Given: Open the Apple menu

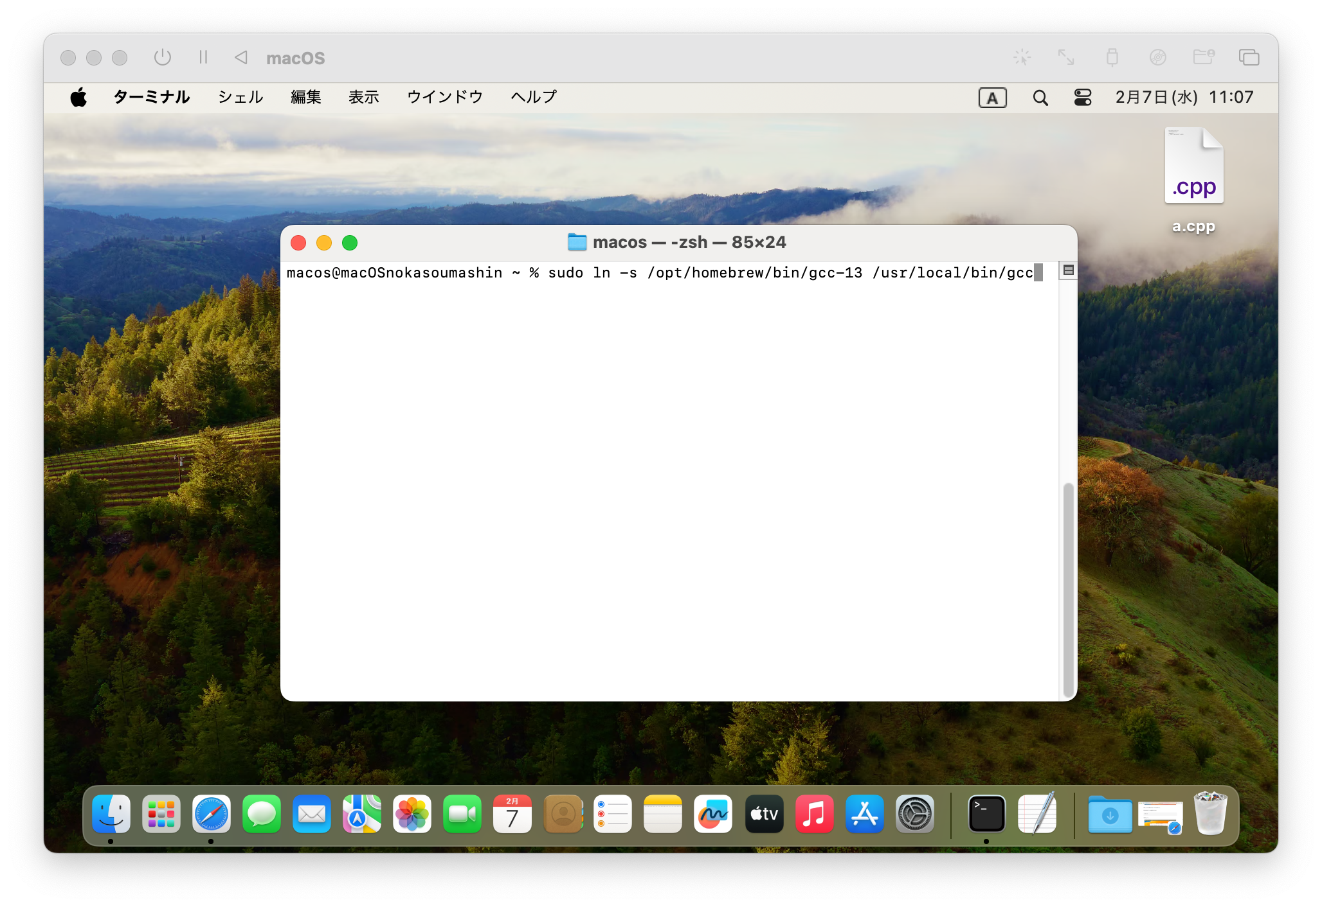Looking at the screenshot, I should click(78, 98).
